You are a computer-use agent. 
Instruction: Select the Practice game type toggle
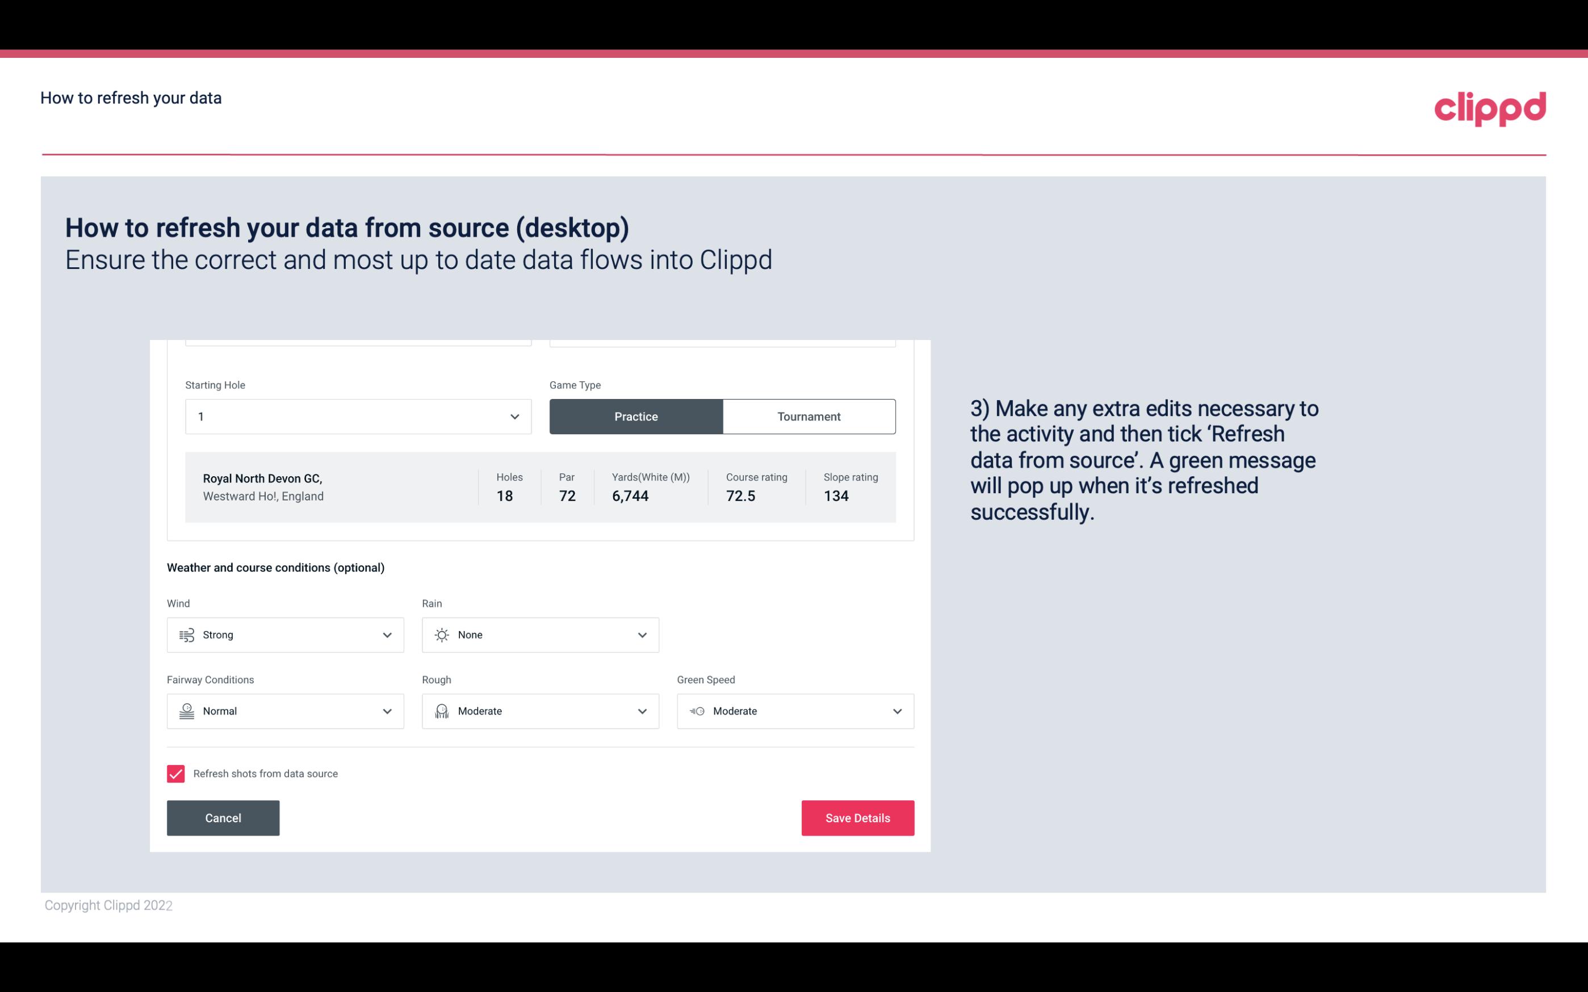tap(636, 416)
